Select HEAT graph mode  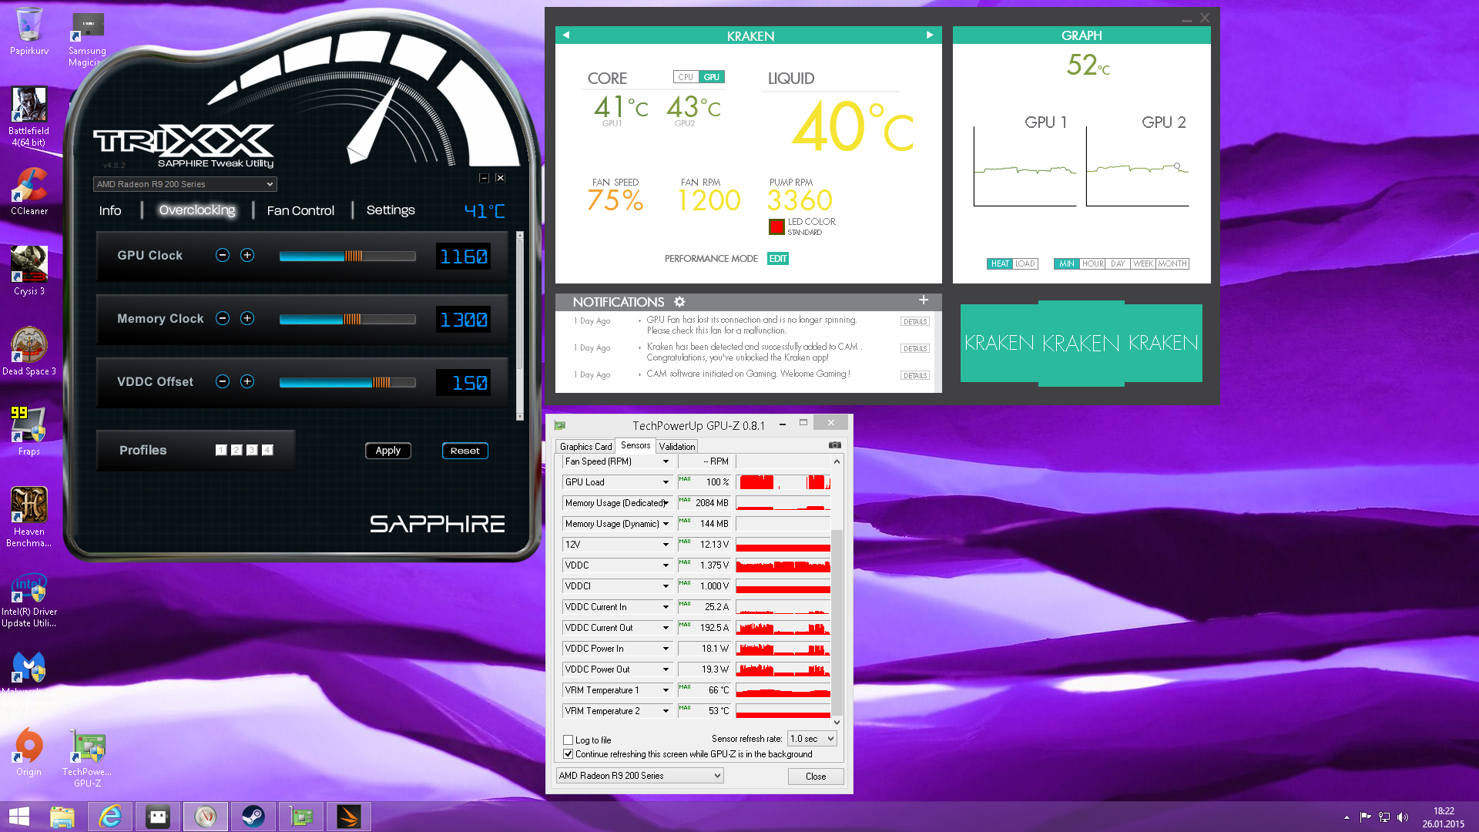point(1000,263)
